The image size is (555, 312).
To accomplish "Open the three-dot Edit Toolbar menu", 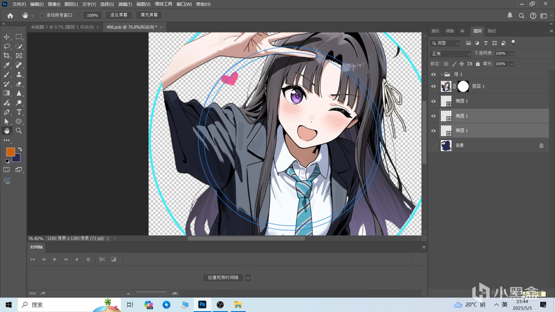I will (7, 140).
